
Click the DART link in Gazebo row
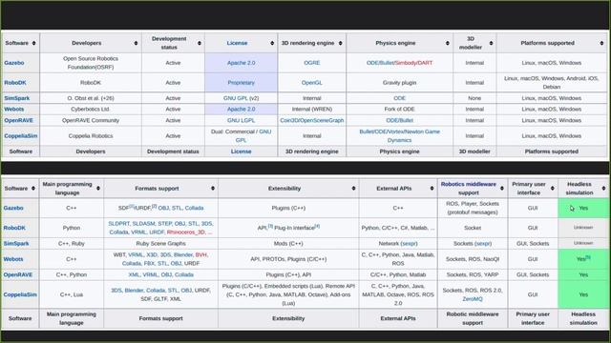pos(426,63)
